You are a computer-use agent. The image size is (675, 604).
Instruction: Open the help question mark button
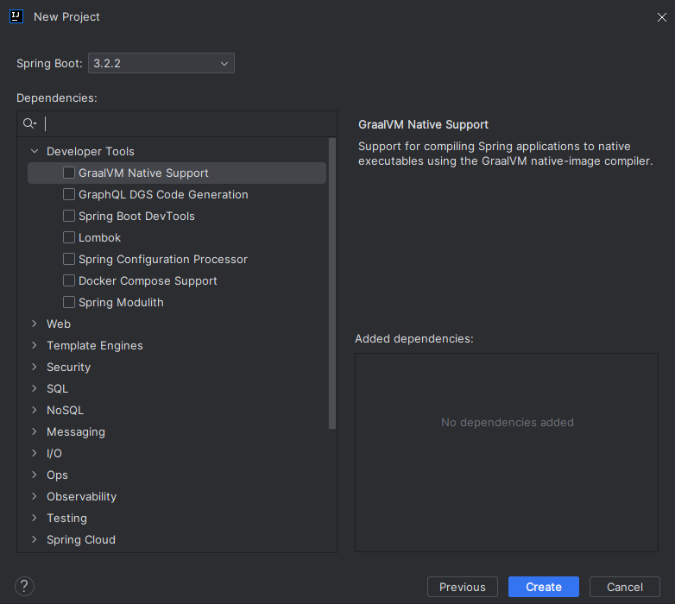tap(24, 587)
